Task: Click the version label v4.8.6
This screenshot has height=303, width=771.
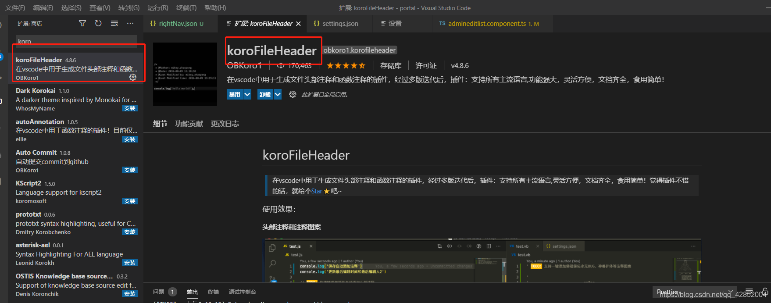Action: point(460,66)
